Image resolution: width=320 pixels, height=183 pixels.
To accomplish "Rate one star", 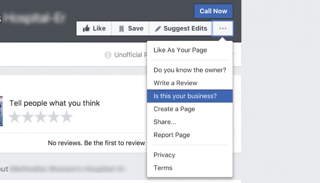I will click(x=15, y=117).
